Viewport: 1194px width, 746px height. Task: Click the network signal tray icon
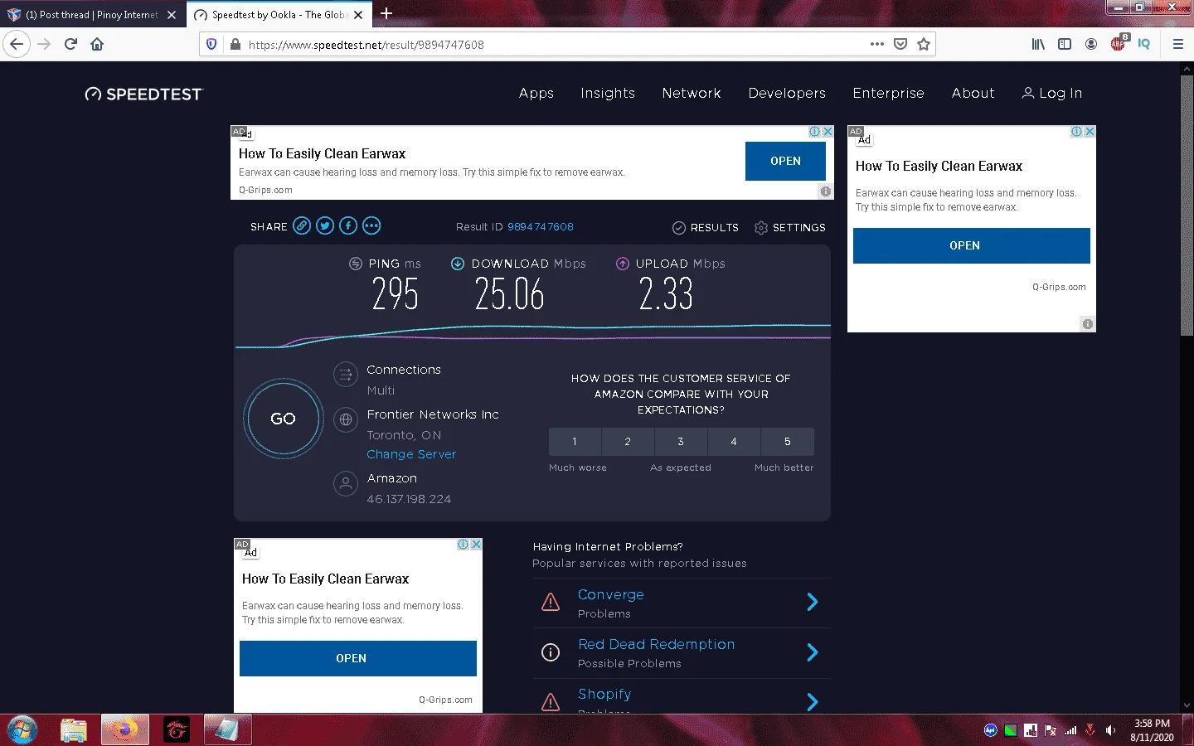[1070, 730]
